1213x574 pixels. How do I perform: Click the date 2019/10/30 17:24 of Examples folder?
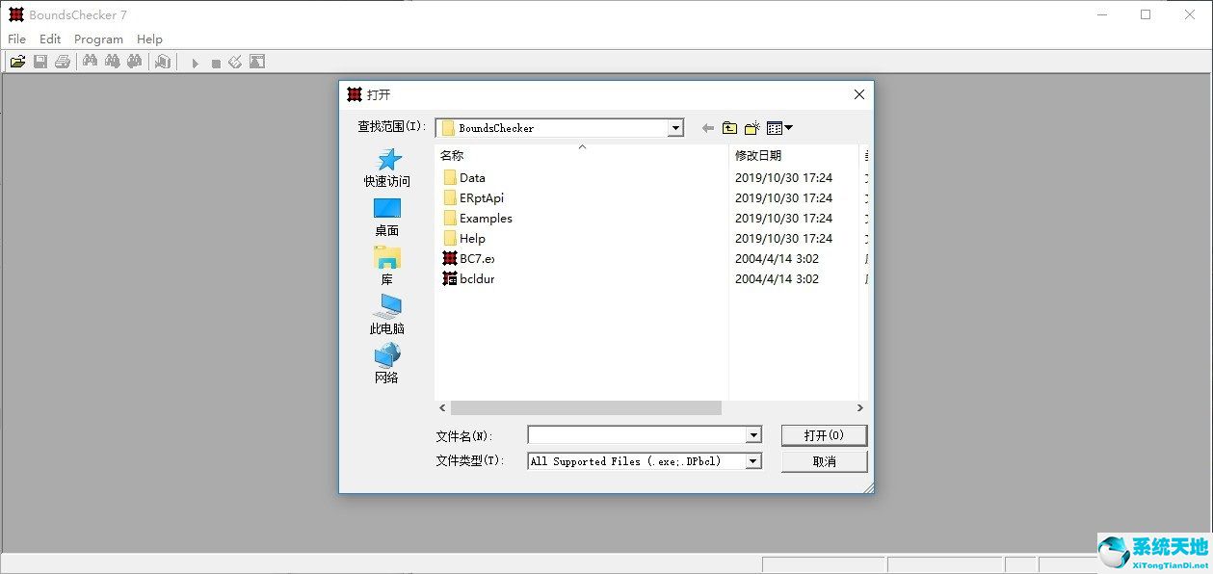coord(783,219)
